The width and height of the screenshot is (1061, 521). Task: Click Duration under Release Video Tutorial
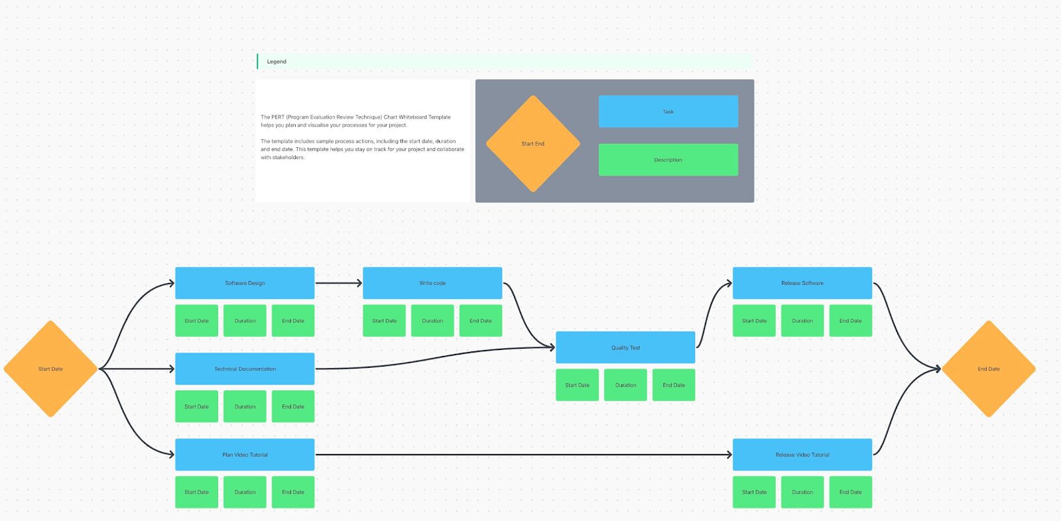point(802,492)
